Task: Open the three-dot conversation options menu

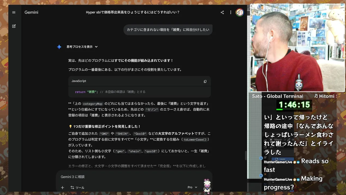Action: [x=231, y=12]
